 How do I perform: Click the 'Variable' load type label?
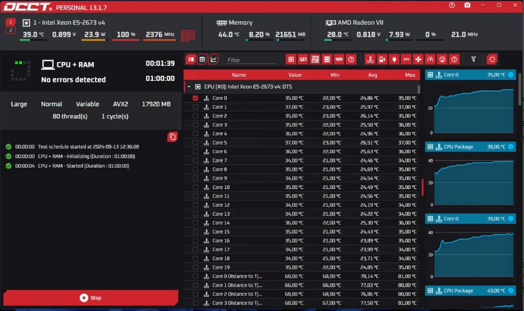pyautogui.click(x=87, y=104)
